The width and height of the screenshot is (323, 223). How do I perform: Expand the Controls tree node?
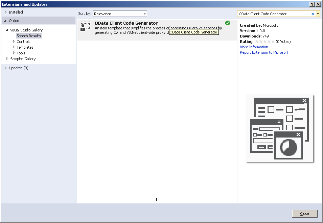pyautogui.click(x=14, y=42)
